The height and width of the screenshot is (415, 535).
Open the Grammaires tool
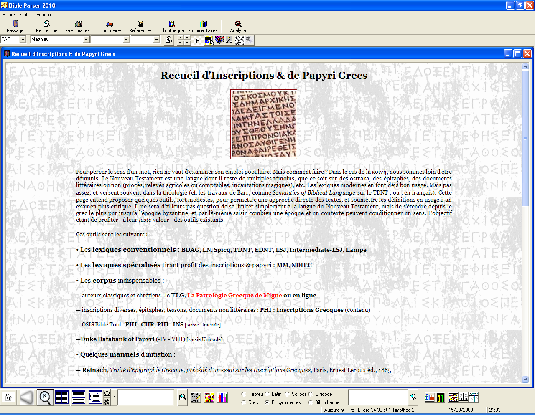coord(78,27)
